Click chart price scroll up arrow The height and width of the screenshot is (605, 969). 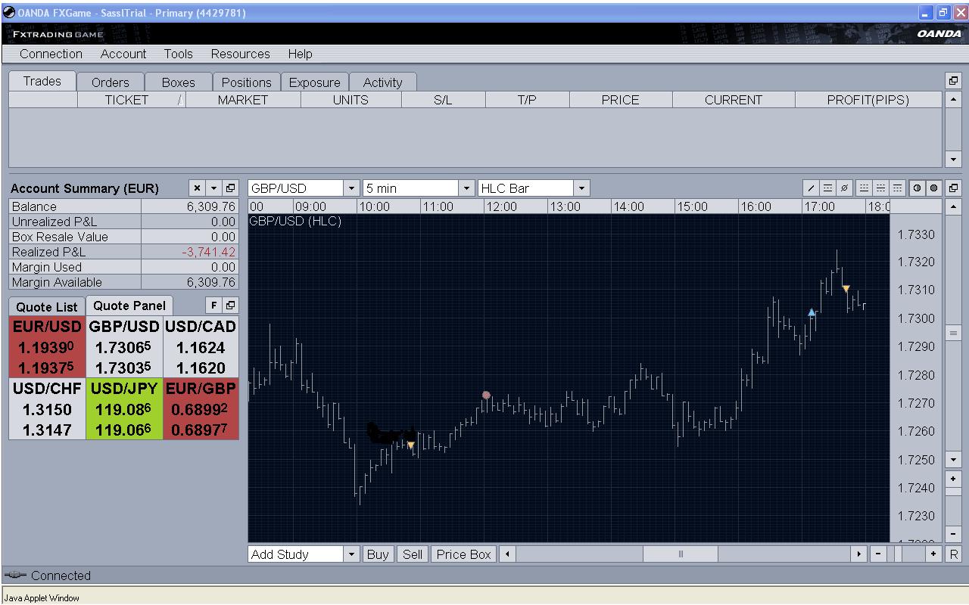tap(953, 206)
